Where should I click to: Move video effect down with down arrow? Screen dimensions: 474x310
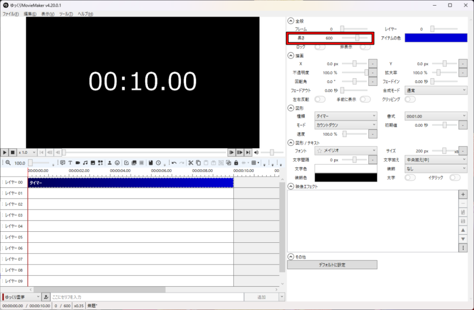[x=463, y=239]
